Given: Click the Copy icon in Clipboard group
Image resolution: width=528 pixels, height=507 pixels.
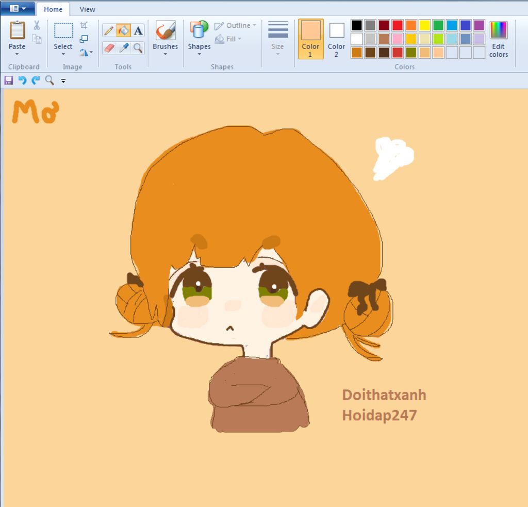Looking at the screenshot, I should coord(37,39).
